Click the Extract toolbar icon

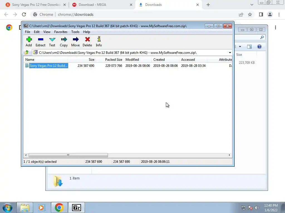(40, 42)
